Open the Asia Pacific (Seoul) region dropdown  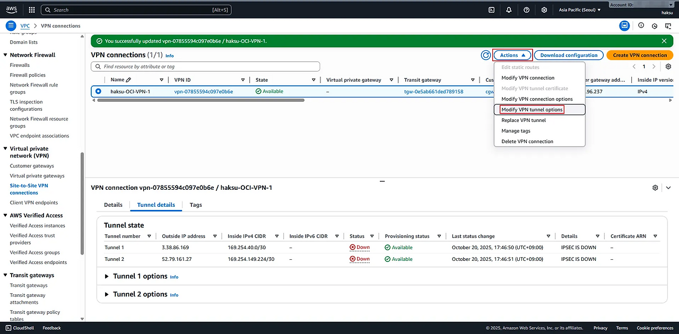pos(580,10)
